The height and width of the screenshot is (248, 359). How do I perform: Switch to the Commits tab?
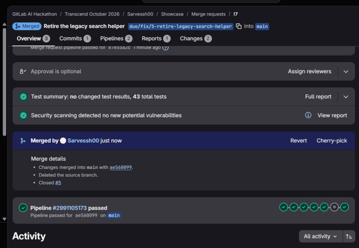point(75,38)
